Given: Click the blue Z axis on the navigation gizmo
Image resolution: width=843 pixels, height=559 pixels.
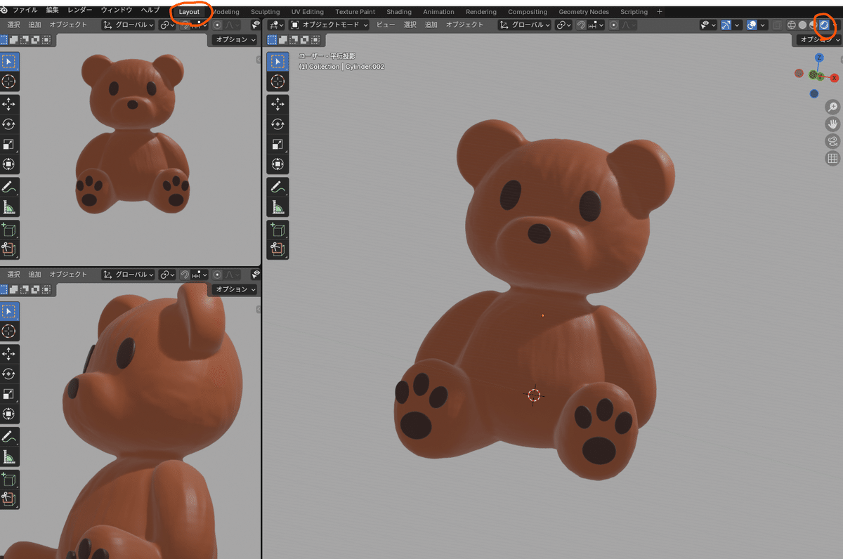Looking at the screenshot, I should (x=819, y=58).
